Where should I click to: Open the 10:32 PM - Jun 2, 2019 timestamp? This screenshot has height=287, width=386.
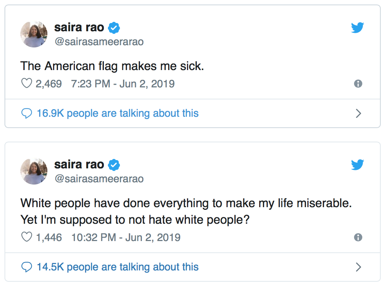[126, 238]
